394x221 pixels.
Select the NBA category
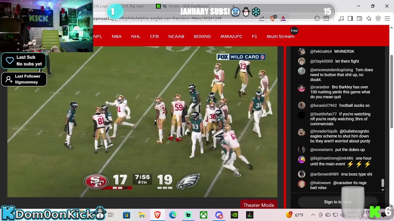point(117,36)
